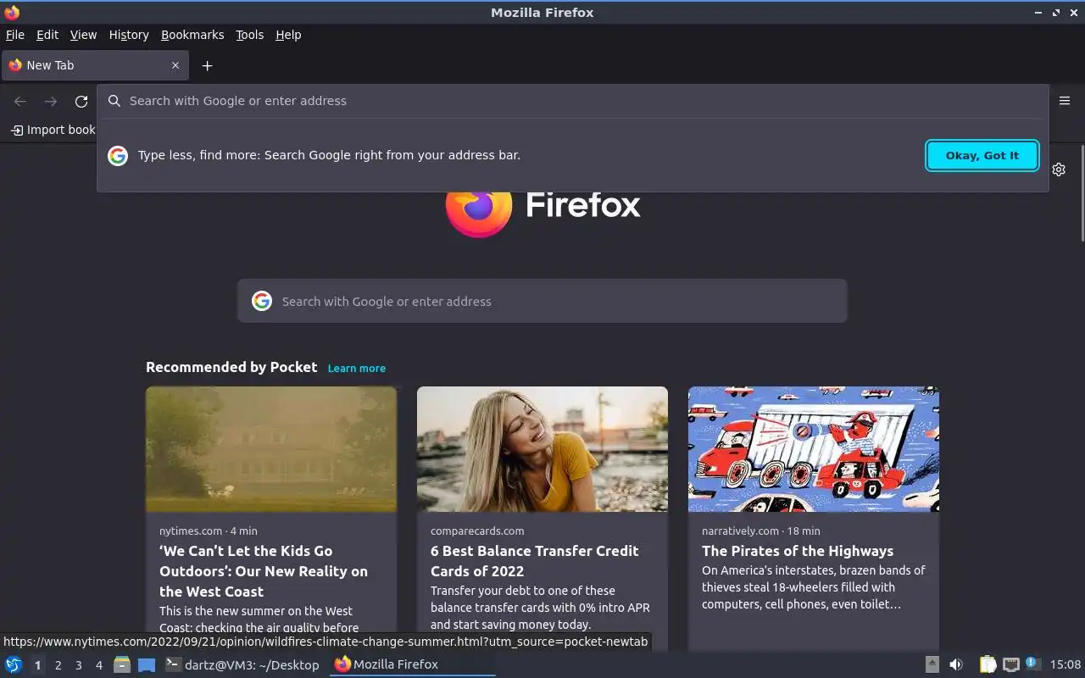Click the 'nytimes.com · 4 min' source label
Screen dimensions: 1085x678
[209, 531]
